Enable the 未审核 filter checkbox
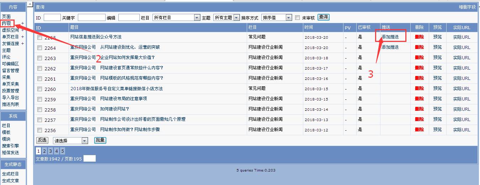The height and width of the screenshot is (185, 480). pos(298,18)
